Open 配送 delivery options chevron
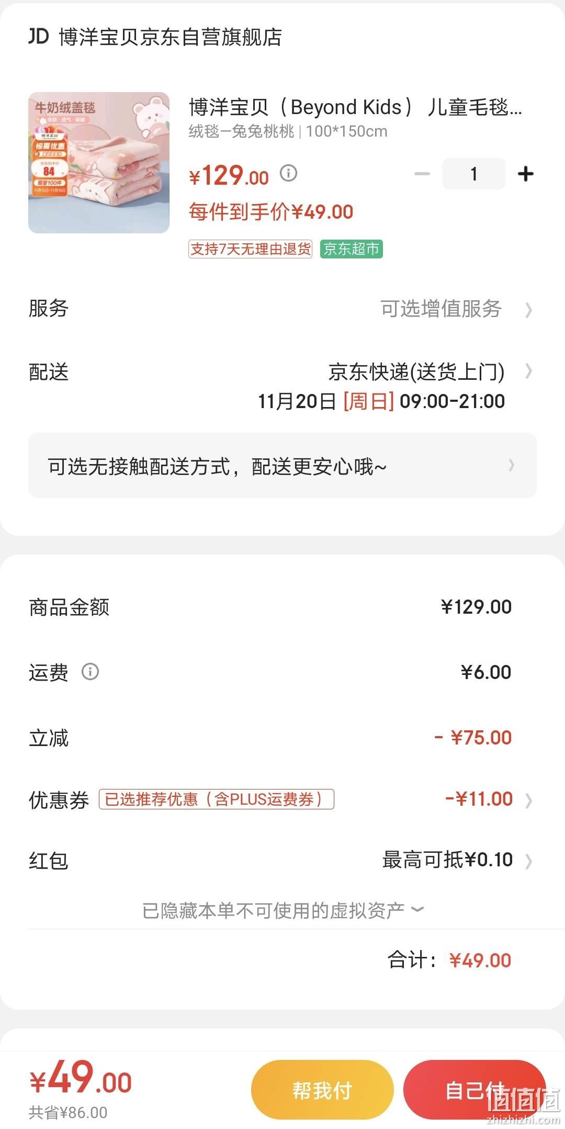 pyautogui.click(x=528, y=371)
